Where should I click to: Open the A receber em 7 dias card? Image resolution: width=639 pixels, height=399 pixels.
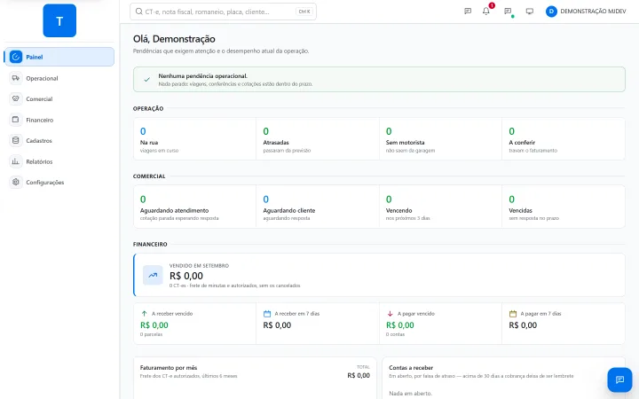(318, 324)
